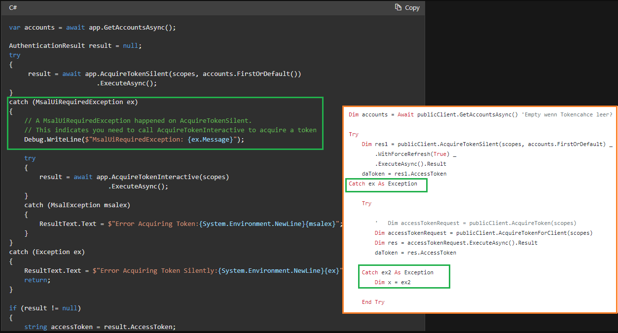The height and width of the screenshot is (333, 618).
Task: Click 'Error Acquiring Token Silently' ResultText line
Action: pyautogui.click(x=183, y=270)
